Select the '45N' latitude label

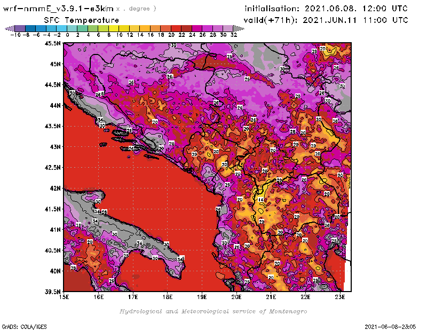[55, 64]
